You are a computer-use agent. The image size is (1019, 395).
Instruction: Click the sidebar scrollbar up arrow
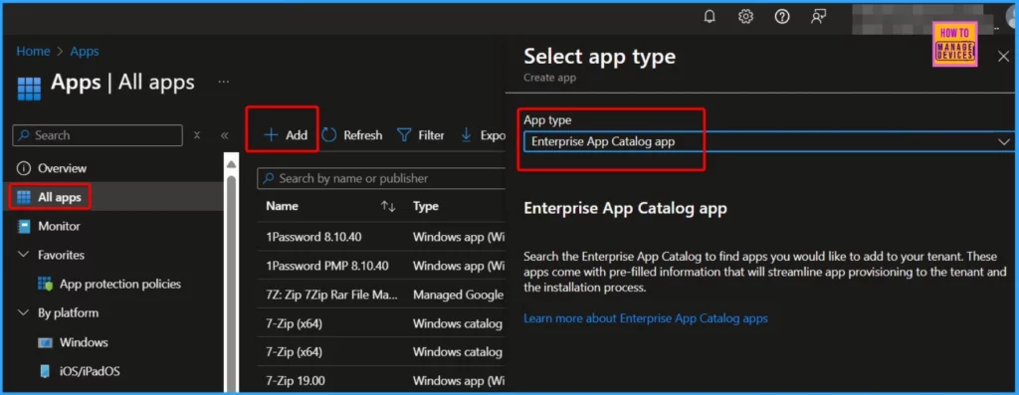pos(231,165)
